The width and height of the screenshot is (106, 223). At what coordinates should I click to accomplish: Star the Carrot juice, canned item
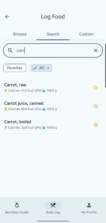96,106
